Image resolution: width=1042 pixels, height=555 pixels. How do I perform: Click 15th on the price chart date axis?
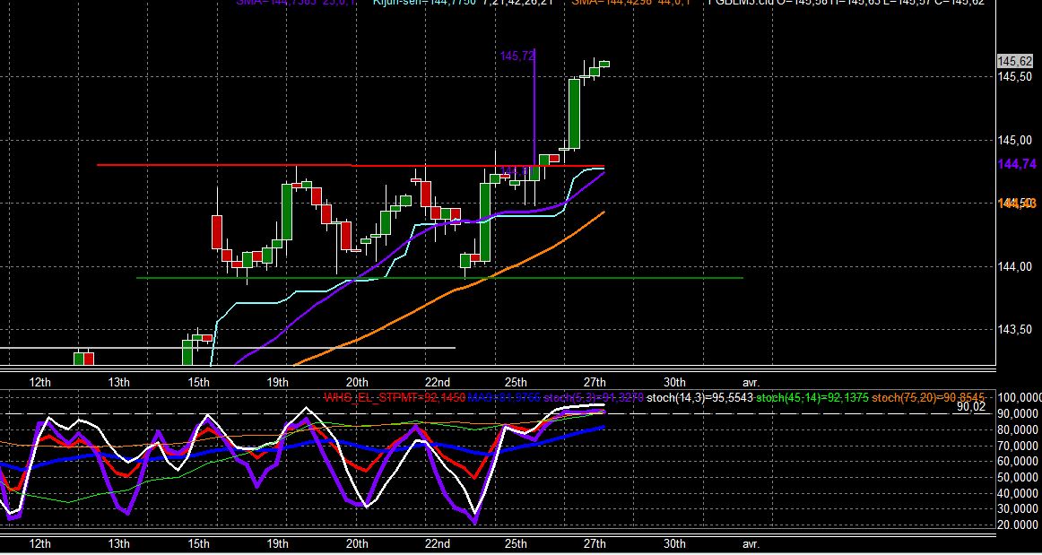click(199, 382)
